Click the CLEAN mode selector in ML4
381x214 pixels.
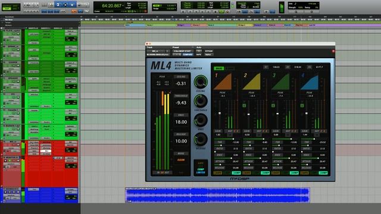coord(181,160)
